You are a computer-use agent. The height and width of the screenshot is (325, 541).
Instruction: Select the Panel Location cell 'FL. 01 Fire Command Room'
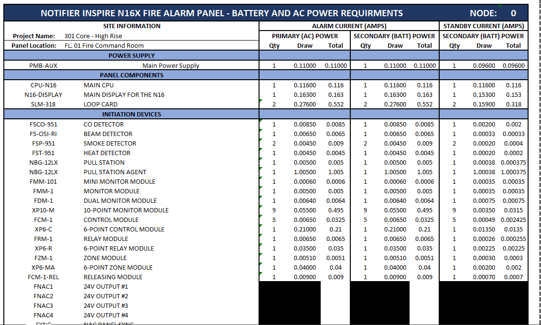point(104,46)
